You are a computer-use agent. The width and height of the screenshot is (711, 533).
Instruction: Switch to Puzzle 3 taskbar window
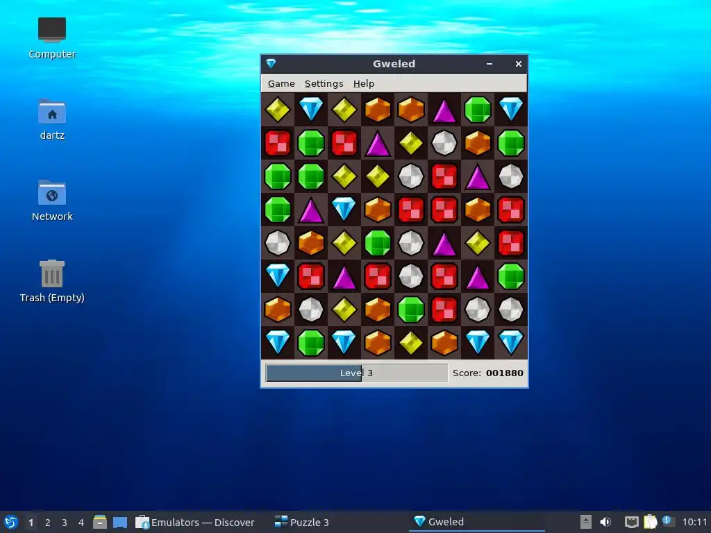click(302, 522)
